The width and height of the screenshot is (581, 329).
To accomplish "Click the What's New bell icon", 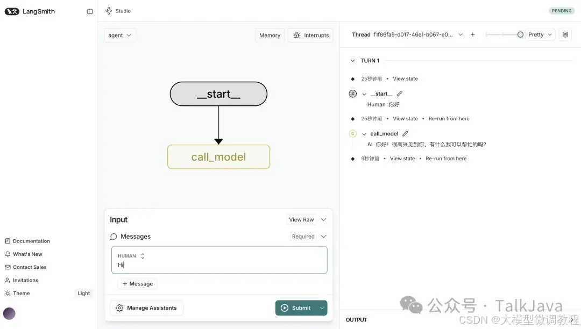I will click(x=8, y=254).
